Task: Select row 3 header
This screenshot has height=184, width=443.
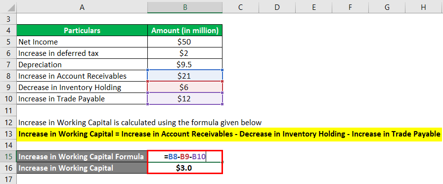Action: (8, 19)
